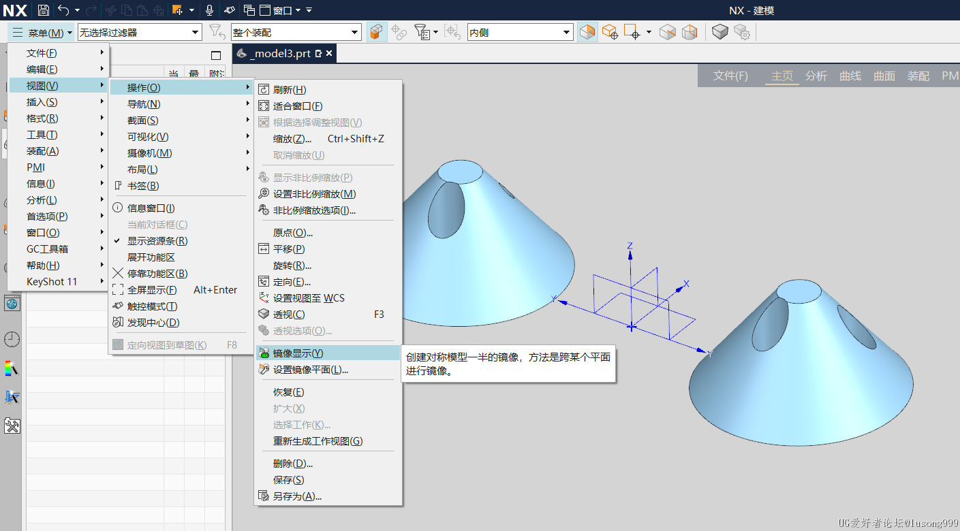Image resolution: width=960 pixels, height=531 pixels.
Task: Toggle the orange cube selection icon
Action: (x=377, y=32)
